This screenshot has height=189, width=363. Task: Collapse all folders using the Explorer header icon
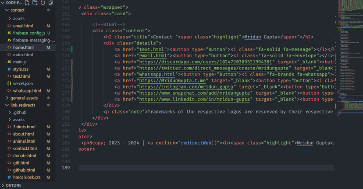pos(50,3)
